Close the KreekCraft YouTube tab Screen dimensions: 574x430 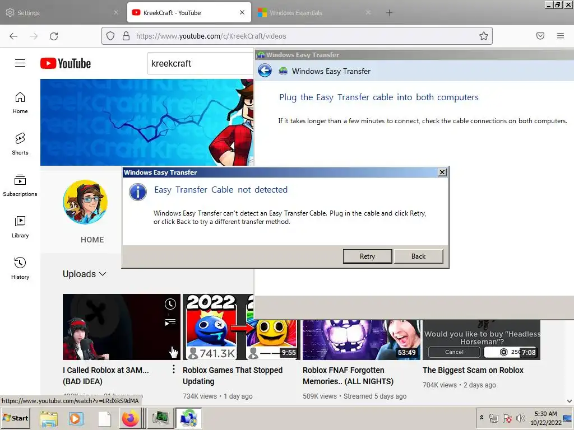[242, 12]
